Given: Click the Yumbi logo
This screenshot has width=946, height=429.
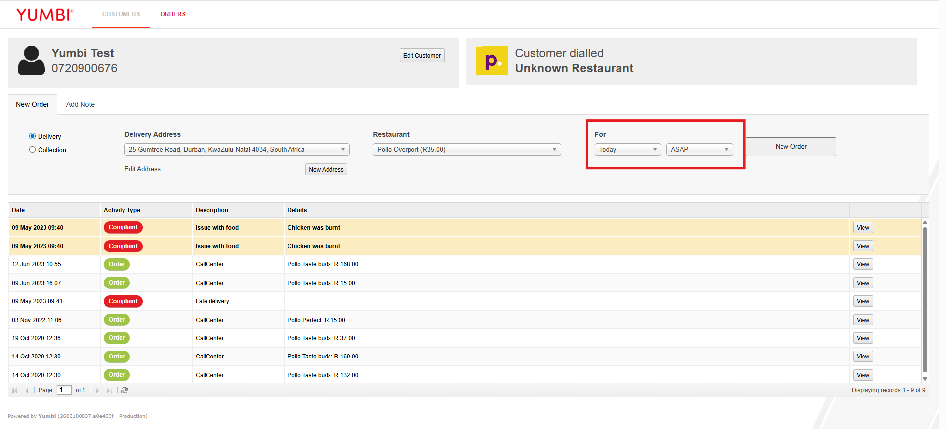Looking at the screenshot, I should pyautogui.click(x=44, y=14).
